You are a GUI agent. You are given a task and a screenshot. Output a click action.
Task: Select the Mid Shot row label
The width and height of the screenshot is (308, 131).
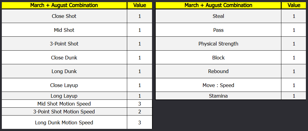click(64, 30)
